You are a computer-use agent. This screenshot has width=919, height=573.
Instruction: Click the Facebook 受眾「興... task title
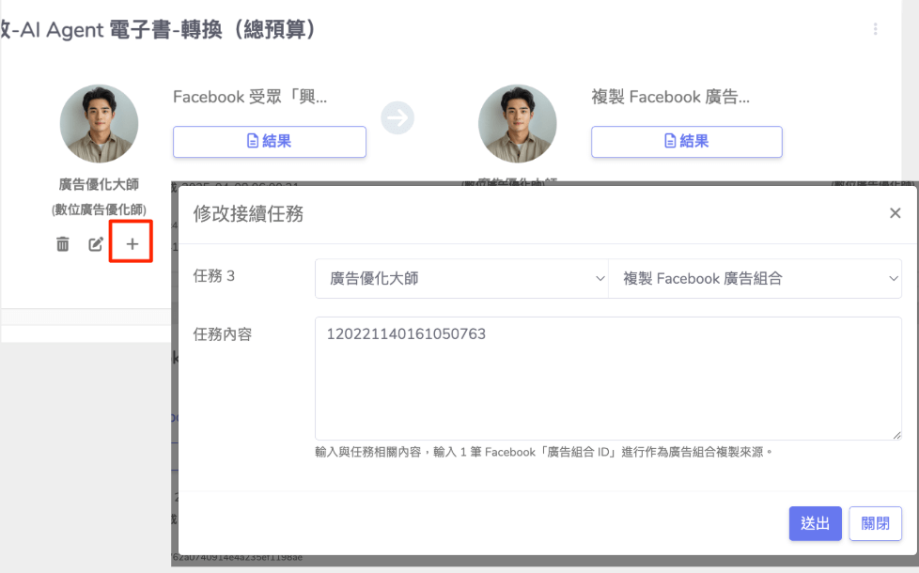click(x=250, y=97)
